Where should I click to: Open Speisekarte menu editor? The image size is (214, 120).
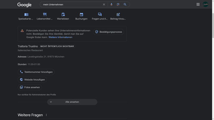26,16
